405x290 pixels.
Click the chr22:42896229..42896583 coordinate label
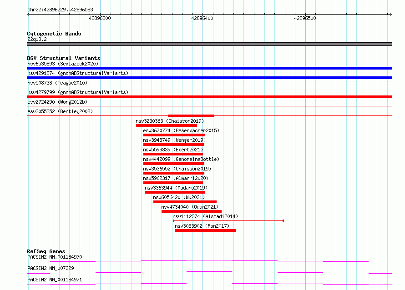tap(60, 10)
